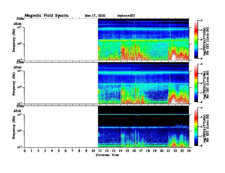Click the hour tick label "2" on the time axis
Screen dimensions: 225x173
click(x=38, y=151)
